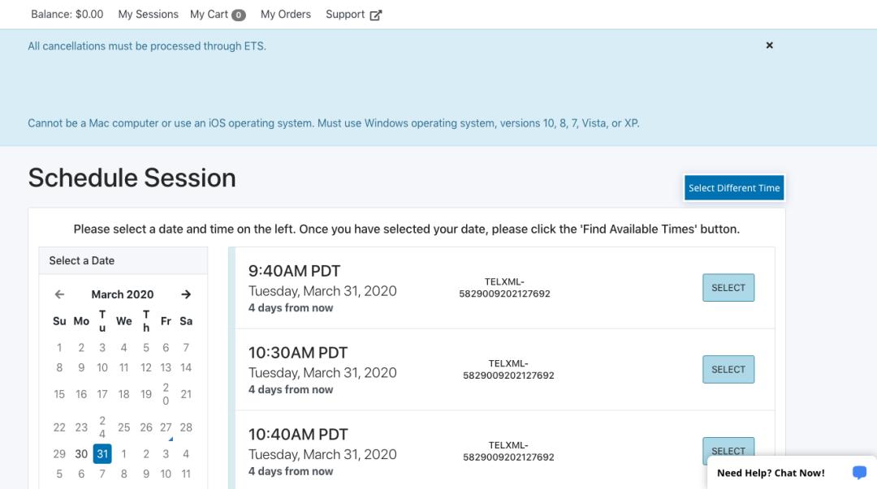Click the Support link
Viewport: 877px width, 489px height.
click(345, 14)
